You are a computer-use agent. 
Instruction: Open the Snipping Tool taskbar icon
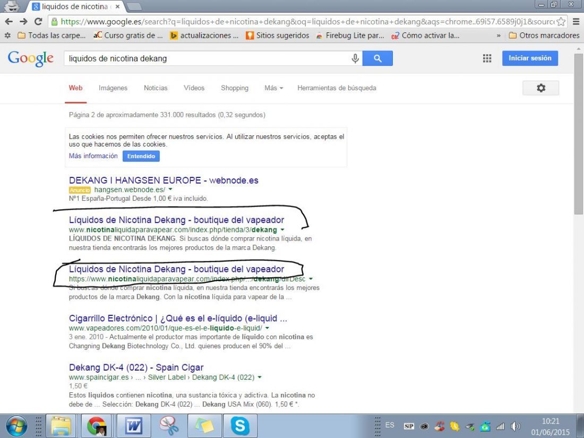pyautogui.click(x=168, y=426)
